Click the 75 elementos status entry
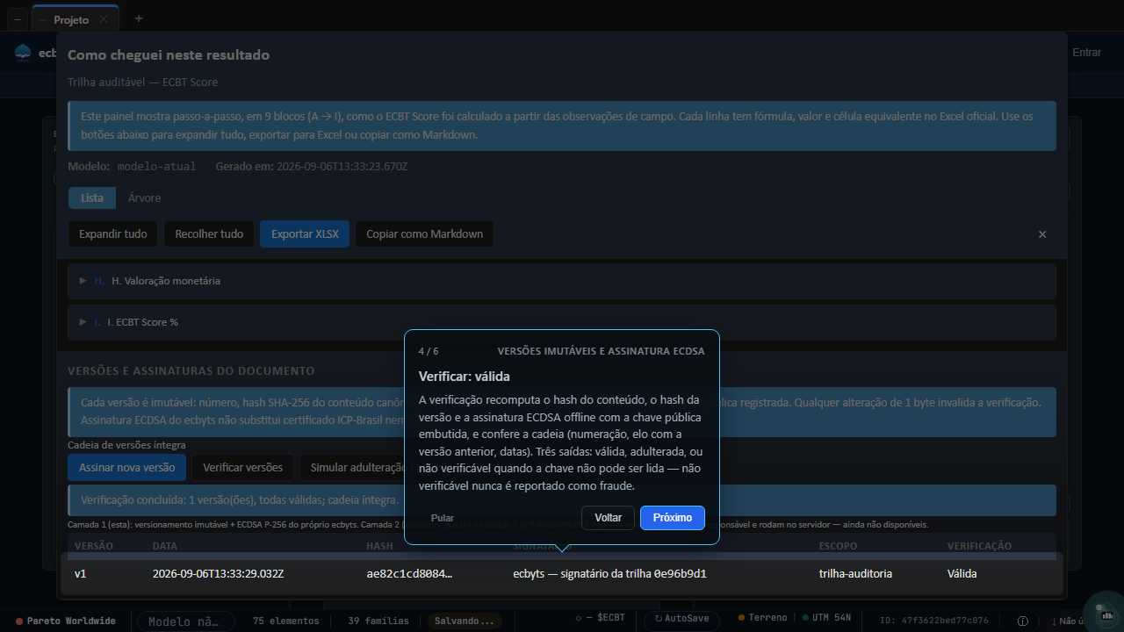This screenshot has width=1124, height=632. coord(285,621)
